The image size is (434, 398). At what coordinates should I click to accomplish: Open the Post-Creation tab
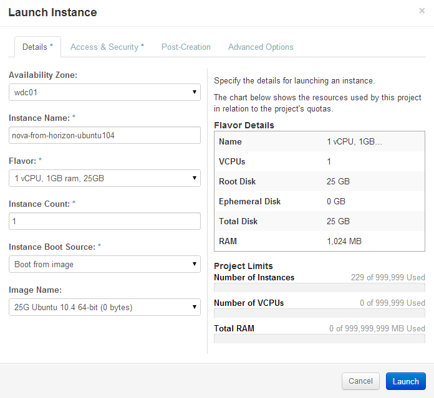(x=186, y=47)
